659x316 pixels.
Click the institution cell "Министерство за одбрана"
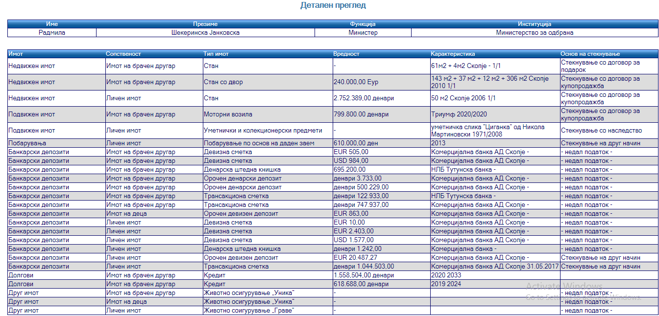coord(535,33)
